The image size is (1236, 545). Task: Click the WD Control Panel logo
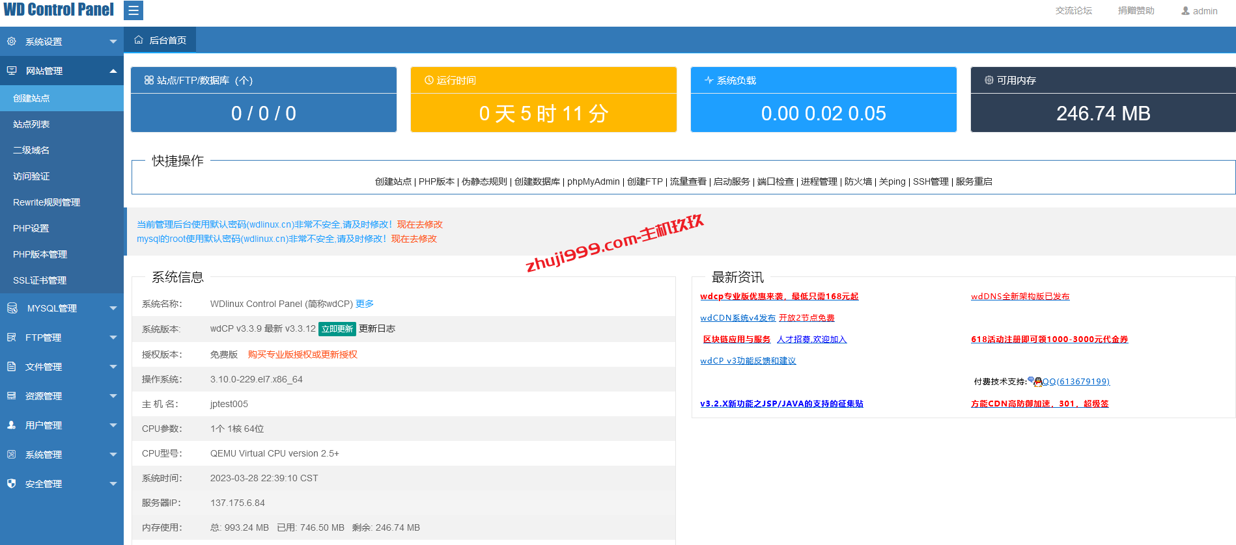click(59, 10)
